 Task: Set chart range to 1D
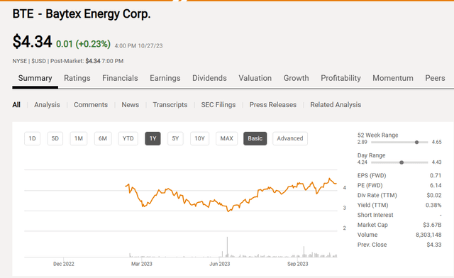tap(32, 138)
